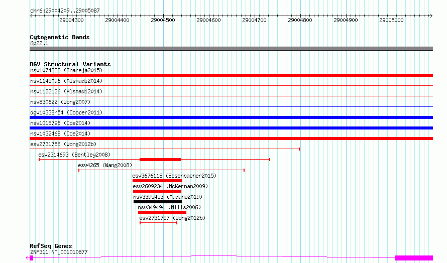Click the thick red segment of esv2314693
The height and width of the screenshot is (263, 447).
pyautogui.click(x=160, y=160)
